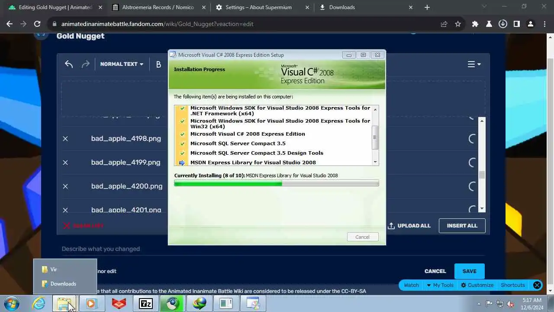Click the muted volume tray icon

pyautogui.click(x=510, y=304)
